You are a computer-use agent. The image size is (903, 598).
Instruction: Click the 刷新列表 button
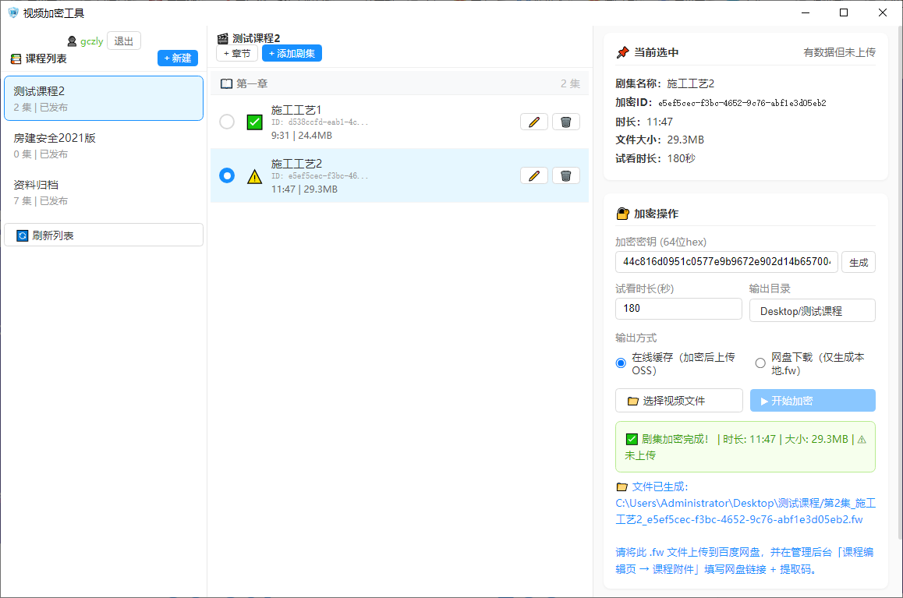(104, 235)
